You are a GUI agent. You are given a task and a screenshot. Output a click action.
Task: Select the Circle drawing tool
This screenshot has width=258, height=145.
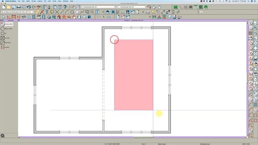coord(72,12)
